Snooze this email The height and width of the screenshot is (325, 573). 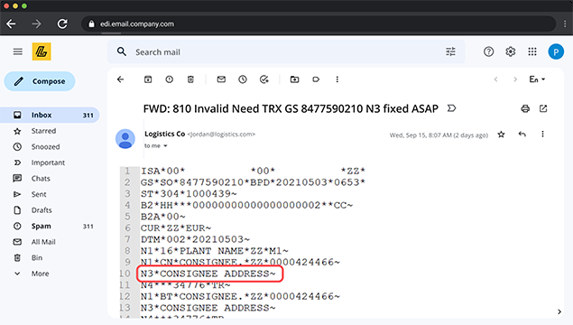point(243,79)
